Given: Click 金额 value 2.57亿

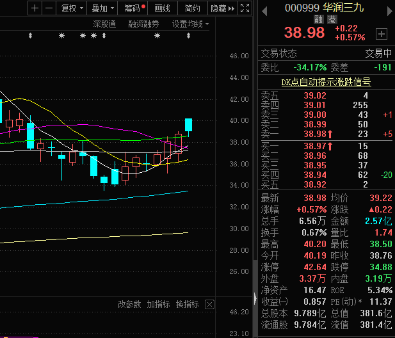Looking at the screenshot, I should pos(378,221).
